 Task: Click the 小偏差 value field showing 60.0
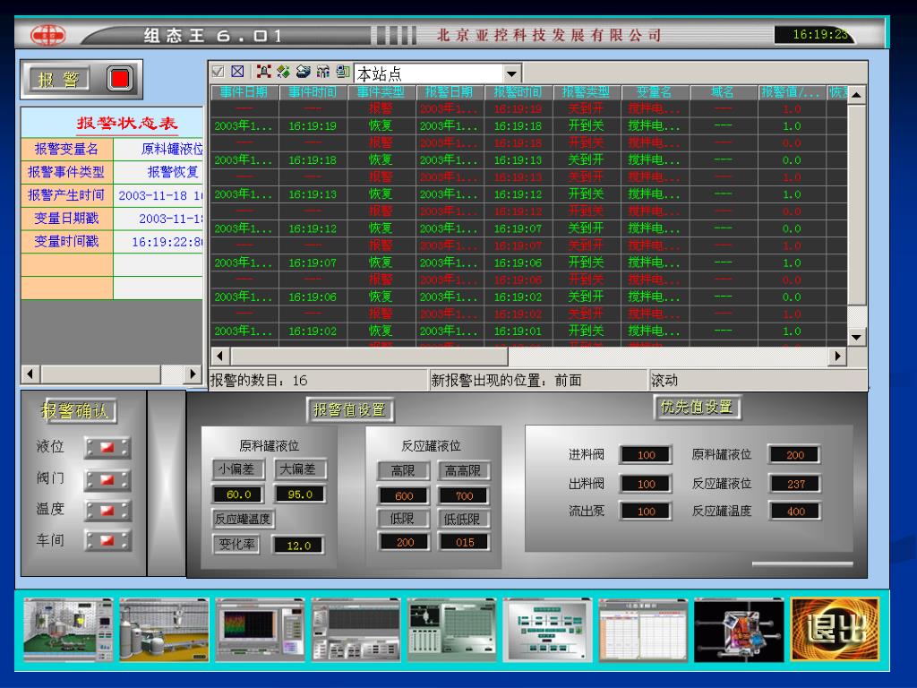pyautogui.click(x=238, y=494)
